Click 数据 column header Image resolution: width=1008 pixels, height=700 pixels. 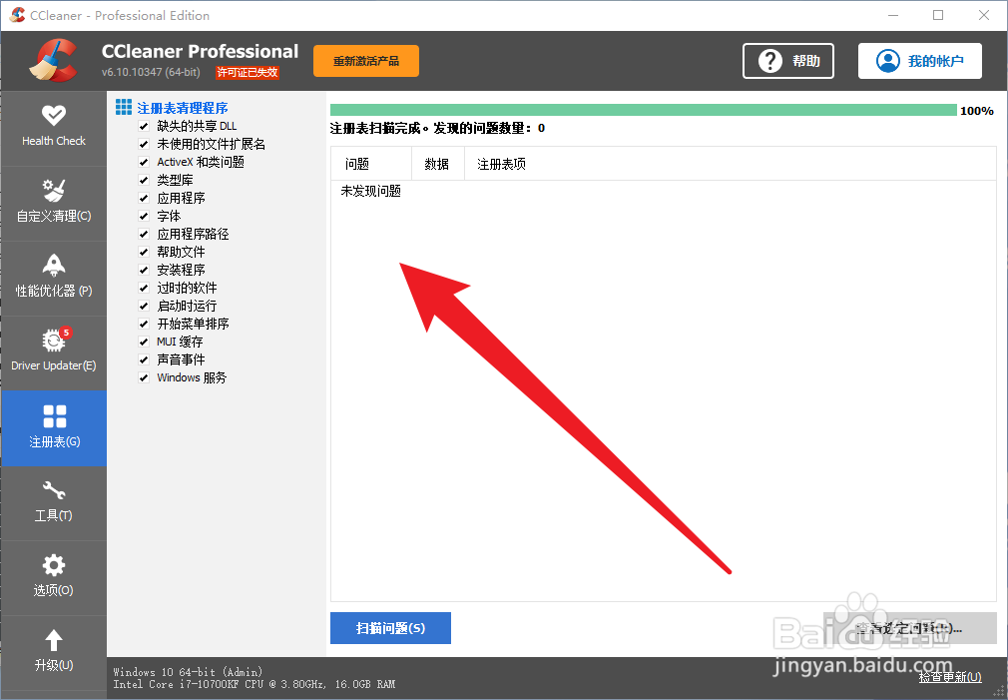(x=438, y=164)
